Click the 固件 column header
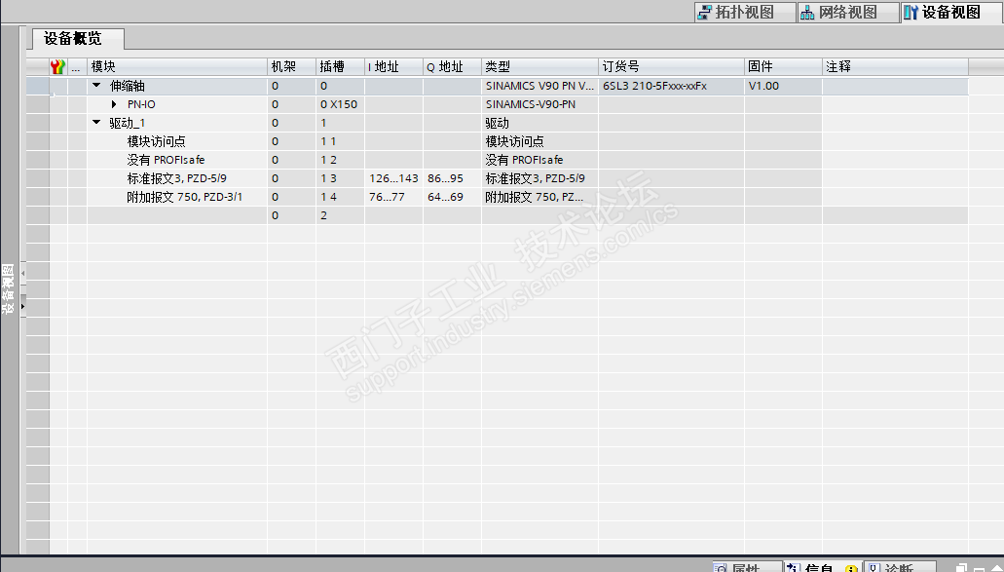Screen dimensions: 1004x572 click(783, 66)
